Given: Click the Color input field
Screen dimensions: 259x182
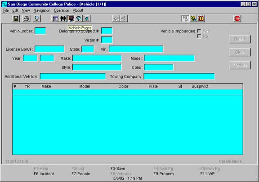Looking at the screenshot, I should (x=159, y=67).
